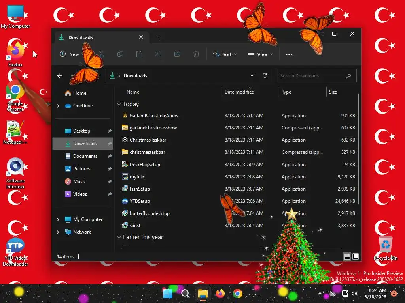Screen dimensions: 405x303
Task: Go back with the back arrow
Action: click(60, 75)
